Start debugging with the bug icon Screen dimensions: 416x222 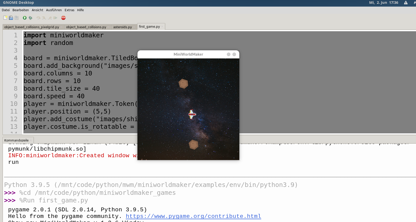tap(30, 18)
